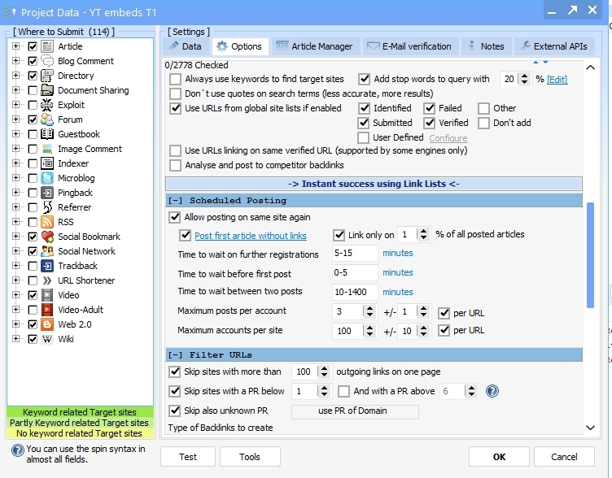Collapse the Filter URLs section
The width and height of the screenshot is (612, 478).
click(x=175, y=354)
